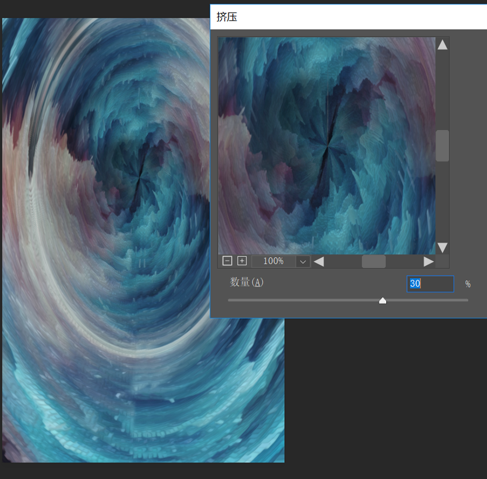Viewport: 487px width, 479px height.
Task: Click the preview scroll left arrow
Action: 319,261
